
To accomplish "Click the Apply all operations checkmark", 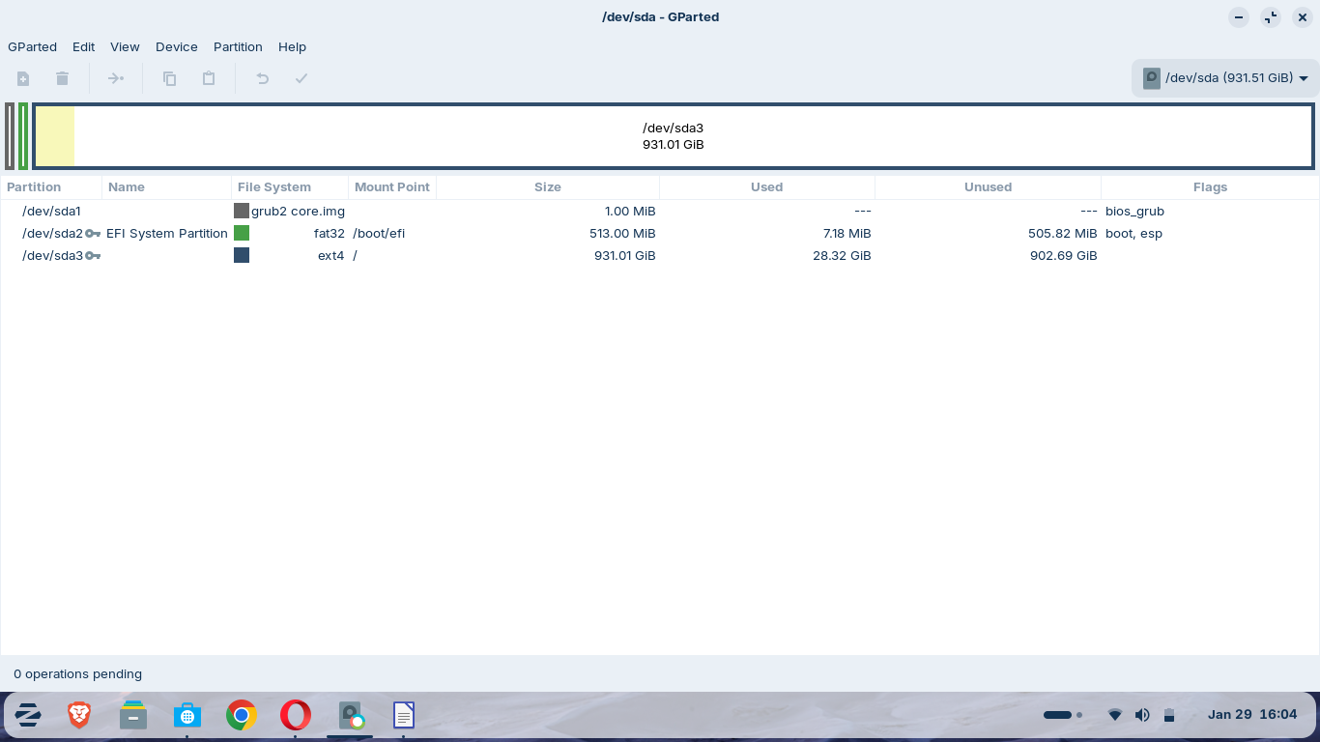I will pyautogui.click(x=301, y=78).
